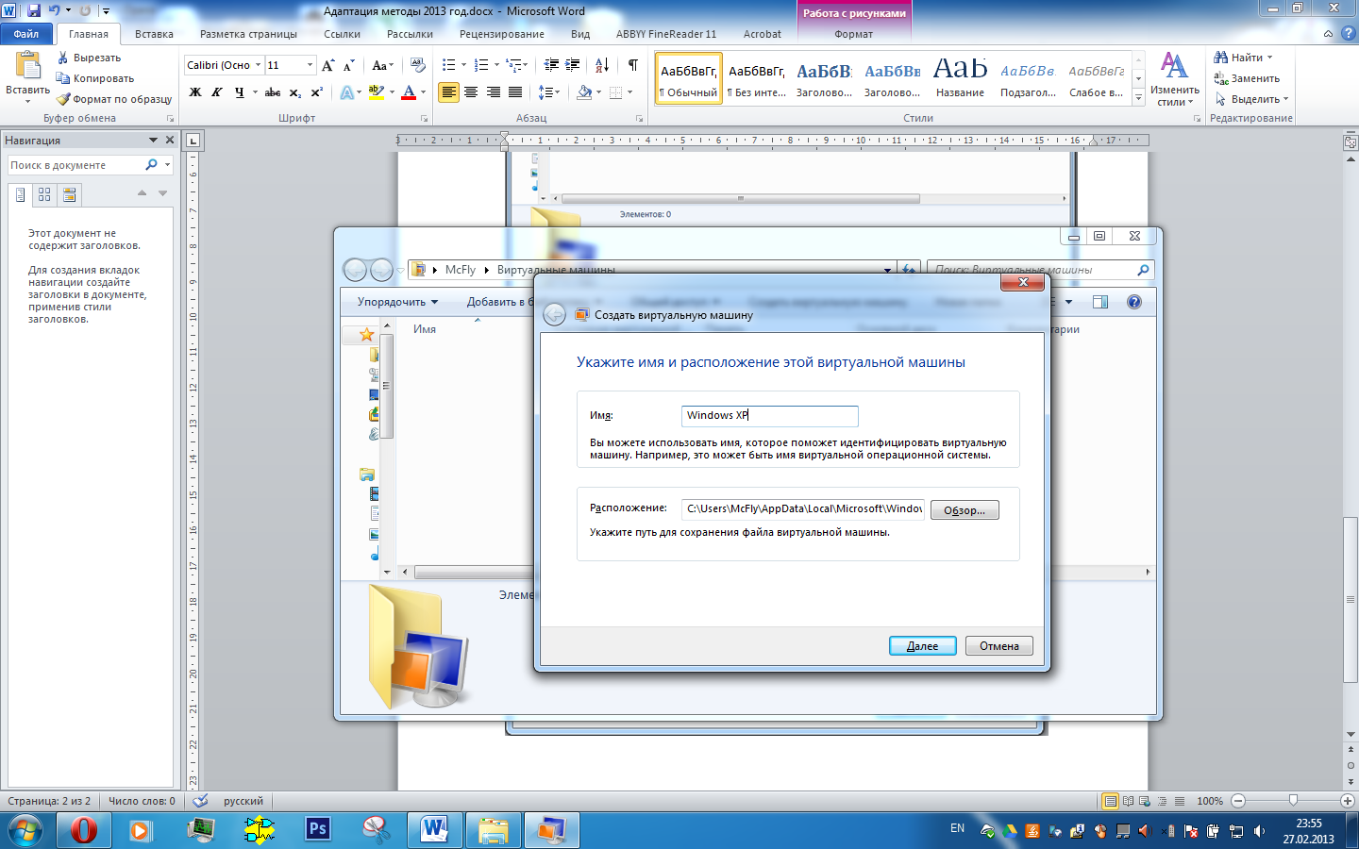Click the zoom slider handle in Word status bar
Image resolution: width=1359 pixels, height=849 pixels.
[x=1293, y=800]
